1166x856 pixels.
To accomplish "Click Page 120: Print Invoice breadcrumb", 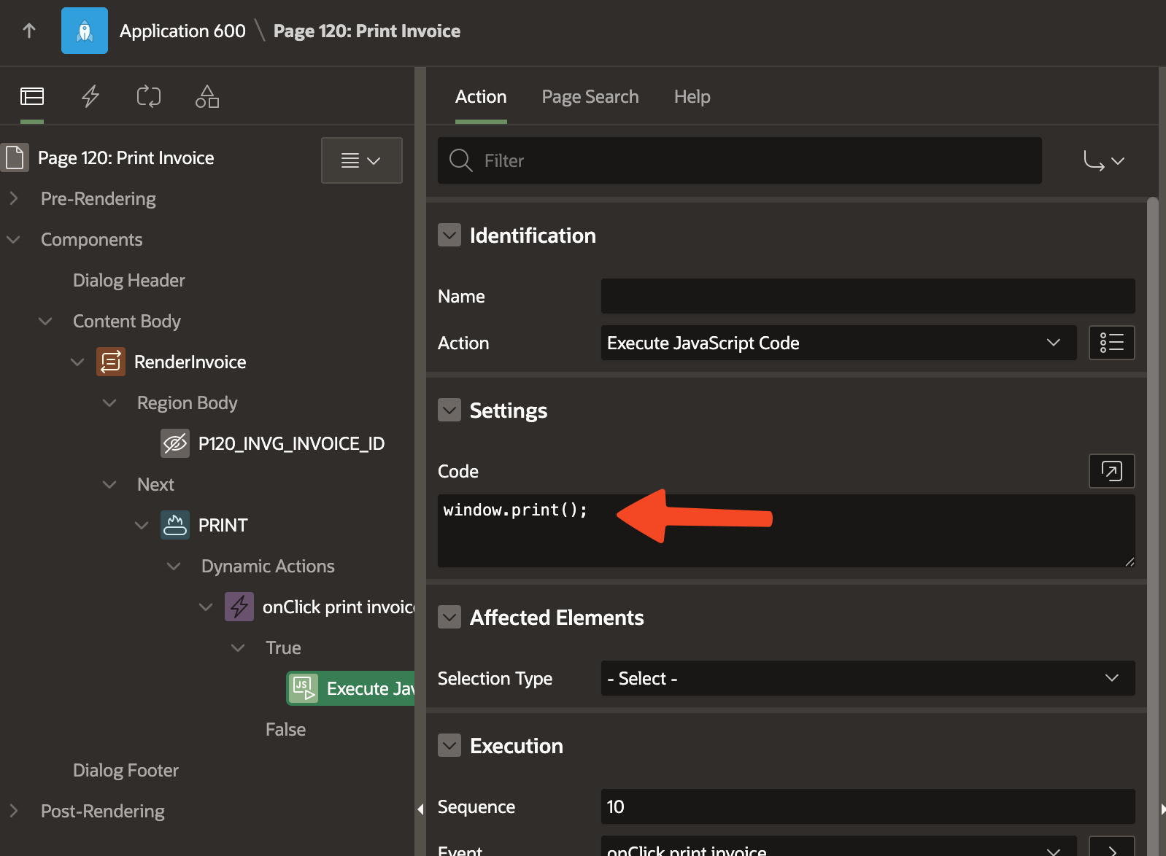I will pos(367,31).
